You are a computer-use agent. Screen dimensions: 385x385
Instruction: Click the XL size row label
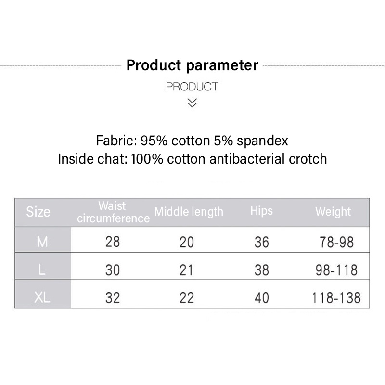click(42, 298)
